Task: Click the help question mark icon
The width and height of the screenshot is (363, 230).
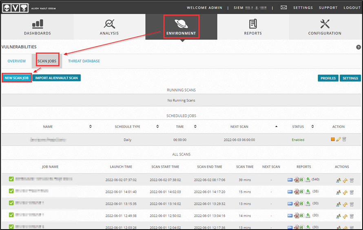Action: pos(358,47)
